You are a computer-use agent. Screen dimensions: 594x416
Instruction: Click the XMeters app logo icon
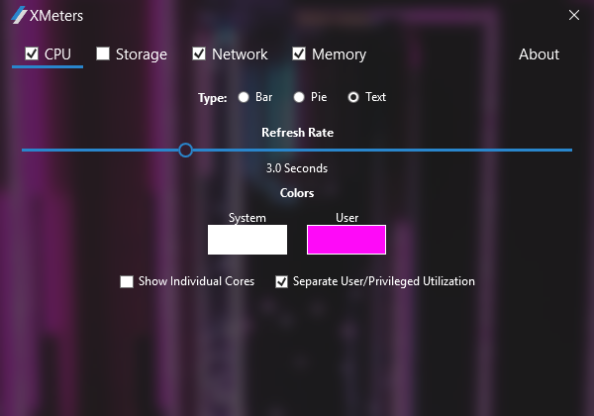coord(19,16)
